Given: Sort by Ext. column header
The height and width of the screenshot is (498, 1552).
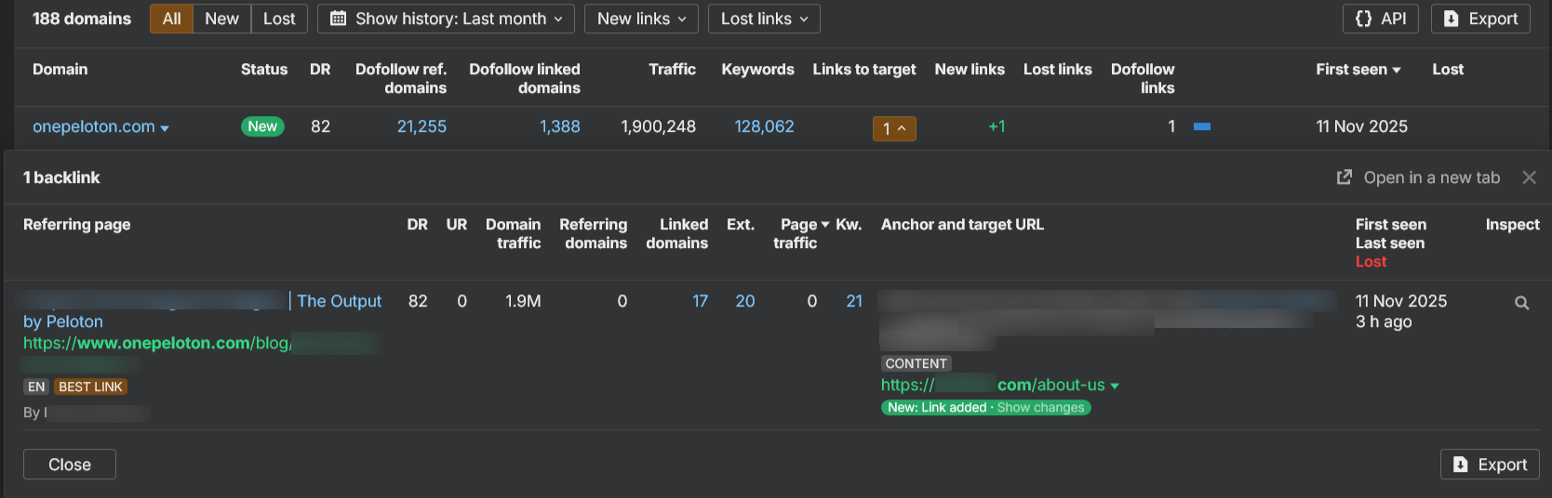Looking at the screenshot, I should tap(740, 224).
